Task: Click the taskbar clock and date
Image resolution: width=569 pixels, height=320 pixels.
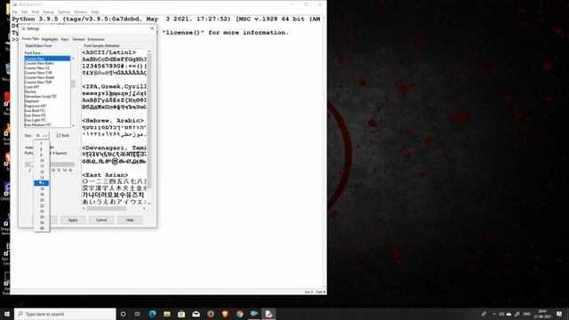Action: point(543,314)
